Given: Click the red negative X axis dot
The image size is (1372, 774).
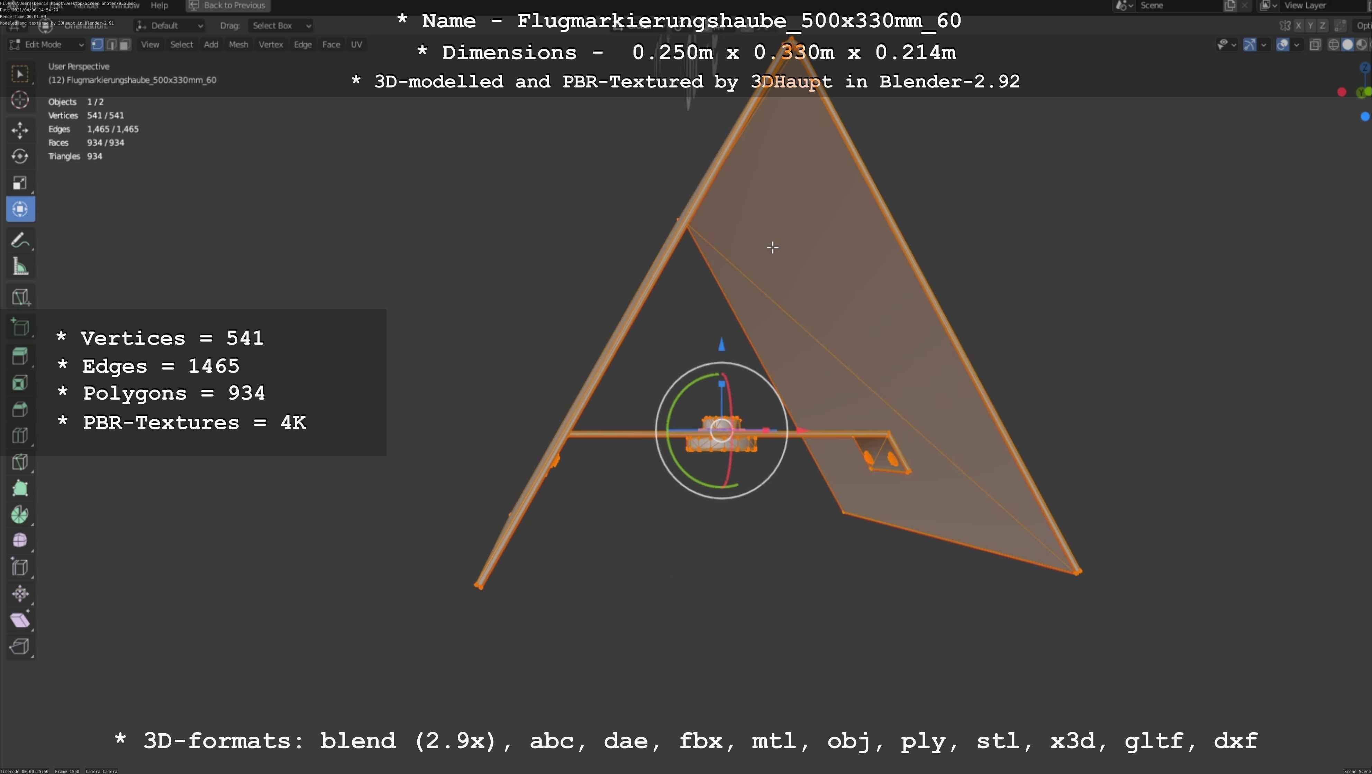Looking at the screenshot, I should pyautogui.click(x=1342, y=93).
